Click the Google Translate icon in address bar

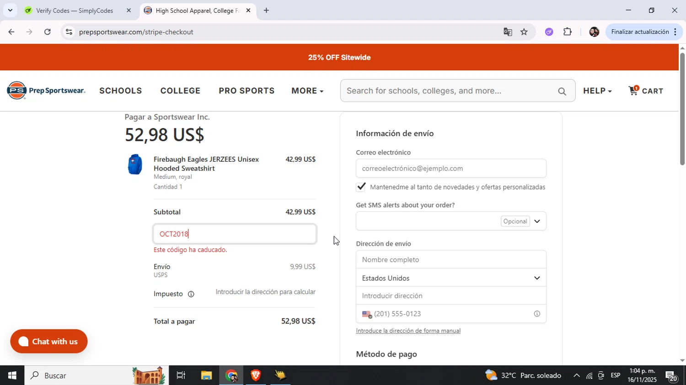pyautogui.click(x=508, y=32)
